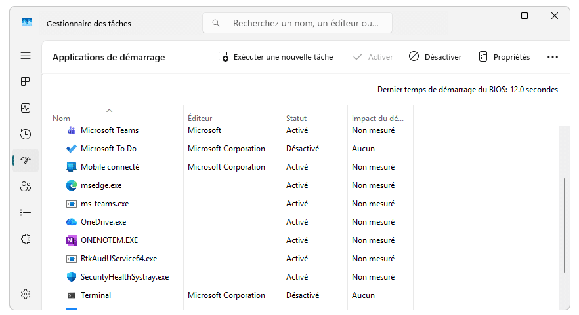The image size is (579, 315).
Task: Sort by the Éditeur column header
Action: pyautogui.click(x=200, y=119)
